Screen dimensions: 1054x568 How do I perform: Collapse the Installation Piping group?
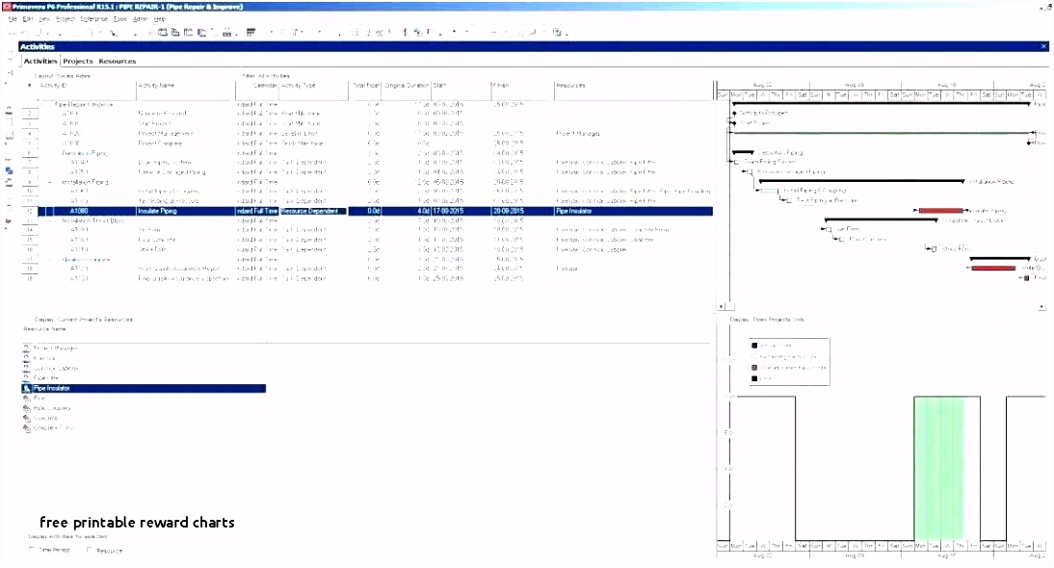point(50,181)
